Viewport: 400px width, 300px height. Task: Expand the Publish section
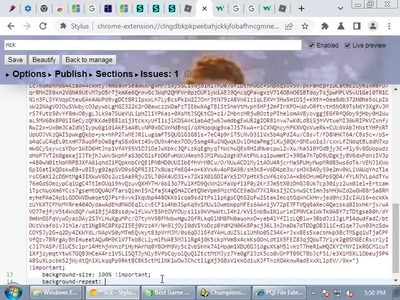click(x=67, y=74)
